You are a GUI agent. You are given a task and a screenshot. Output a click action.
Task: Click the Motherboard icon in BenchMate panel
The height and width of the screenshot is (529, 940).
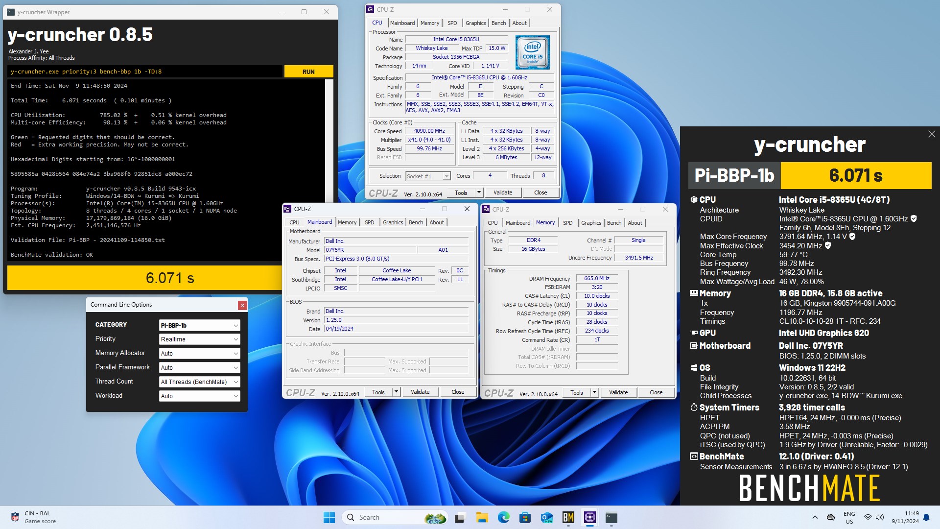point(694,346)
